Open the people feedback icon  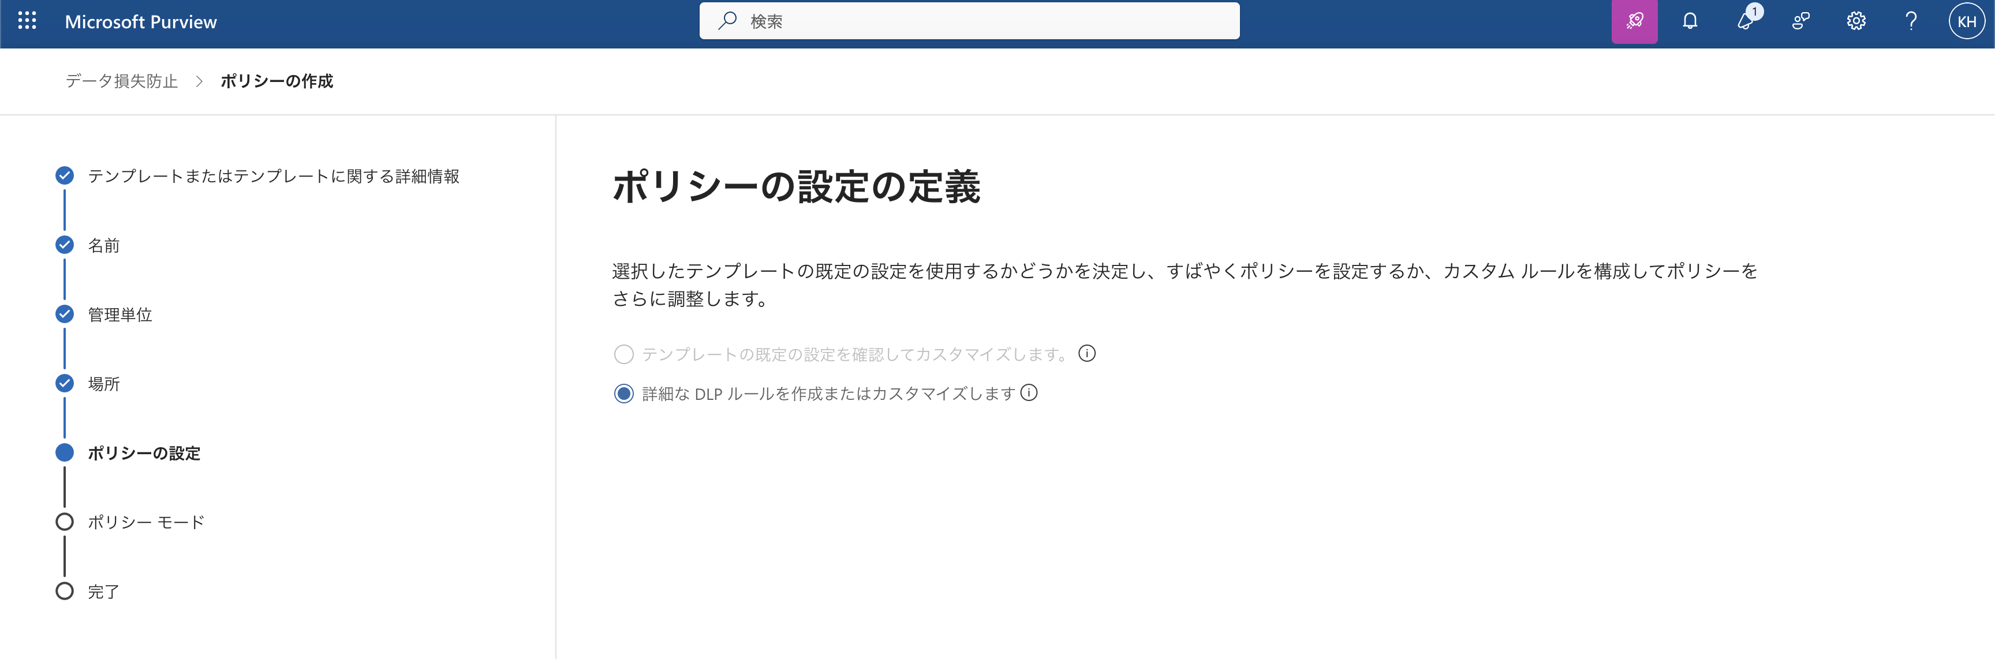1800,21
